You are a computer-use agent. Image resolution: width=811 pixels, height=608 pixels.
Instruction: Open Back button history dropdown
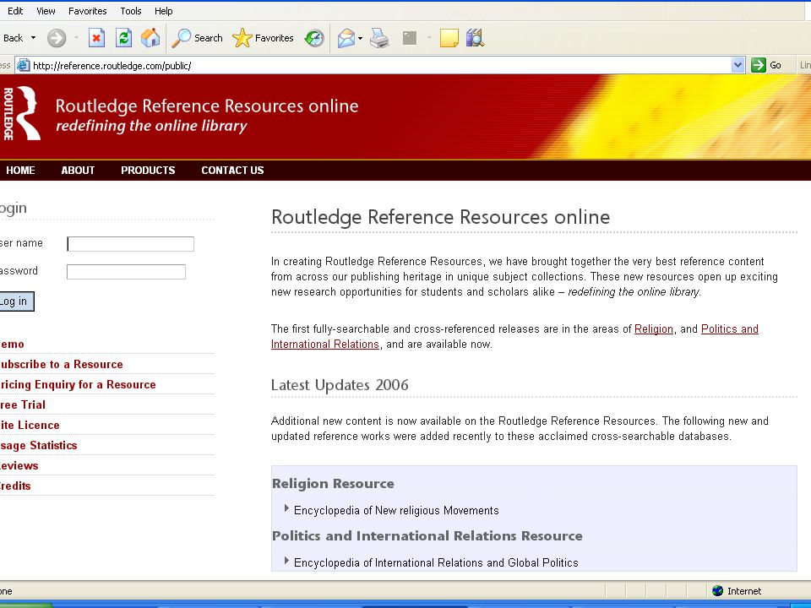pos(34,38)
